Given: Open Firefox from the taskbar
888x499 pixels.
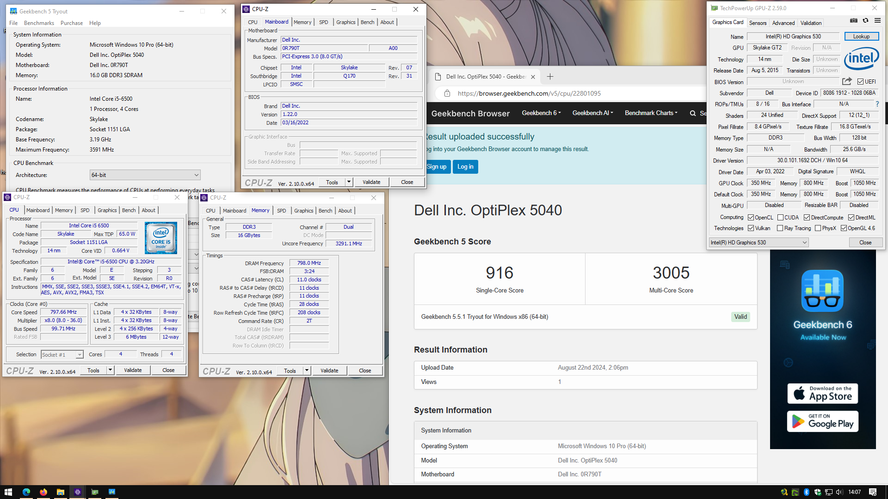Looking at the screenshot, I should [43, 492].
